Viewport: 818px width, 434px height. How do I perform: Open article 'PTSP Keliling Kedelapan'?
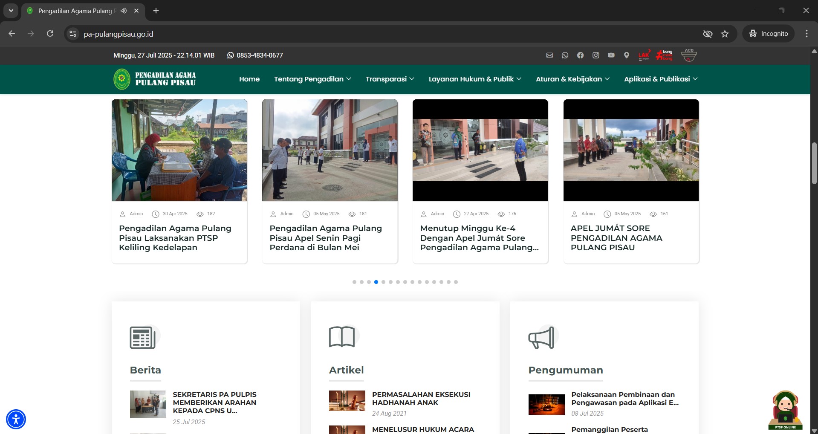(x=175, y=238)
